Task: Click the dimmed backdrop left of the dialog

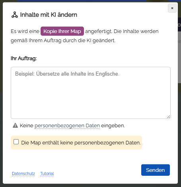Action: tap(1, 93)
